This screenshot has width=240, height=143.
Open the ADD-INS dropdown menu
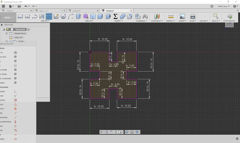pos(204,21)
